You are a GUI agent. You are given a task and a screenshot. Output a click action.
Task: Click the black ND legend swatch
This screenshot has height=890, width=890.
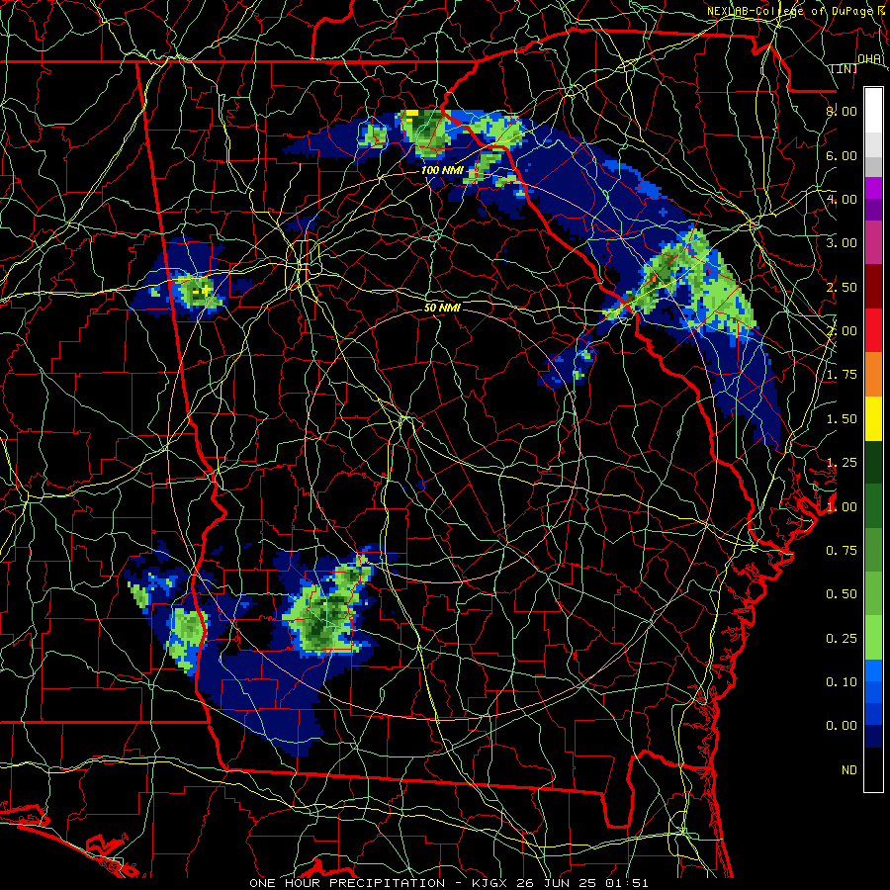pyautogui.click(x=873, y=769)
